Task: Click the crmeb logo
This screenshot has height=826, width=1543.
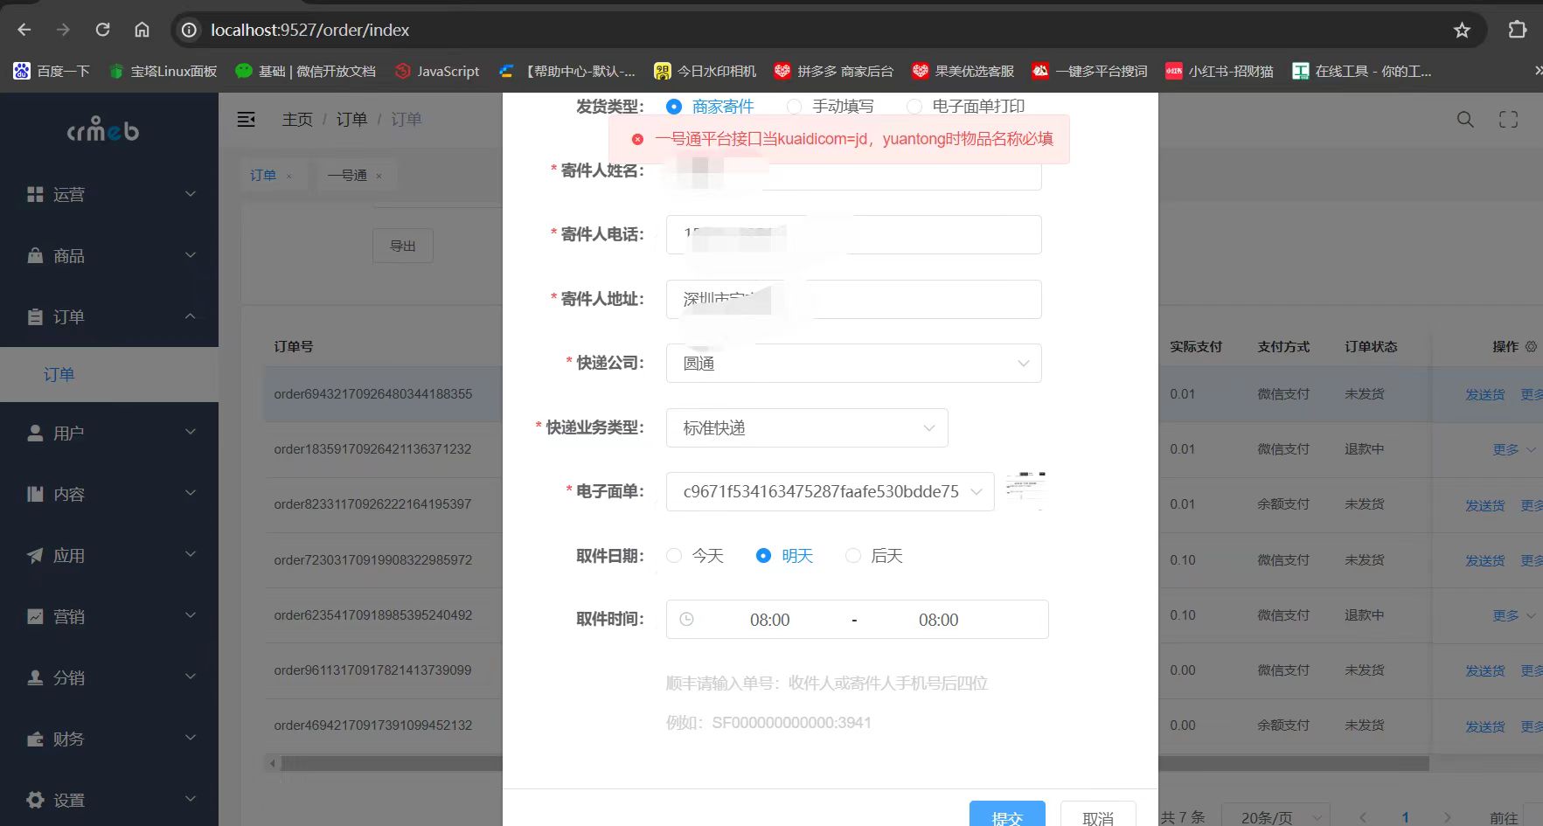Action: (103, 131)
